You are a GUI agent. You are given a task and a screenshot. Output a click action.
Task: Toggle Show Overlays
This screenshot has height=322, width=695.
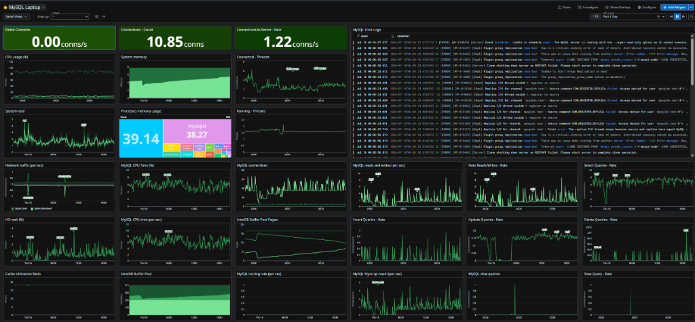coord(618,7)
